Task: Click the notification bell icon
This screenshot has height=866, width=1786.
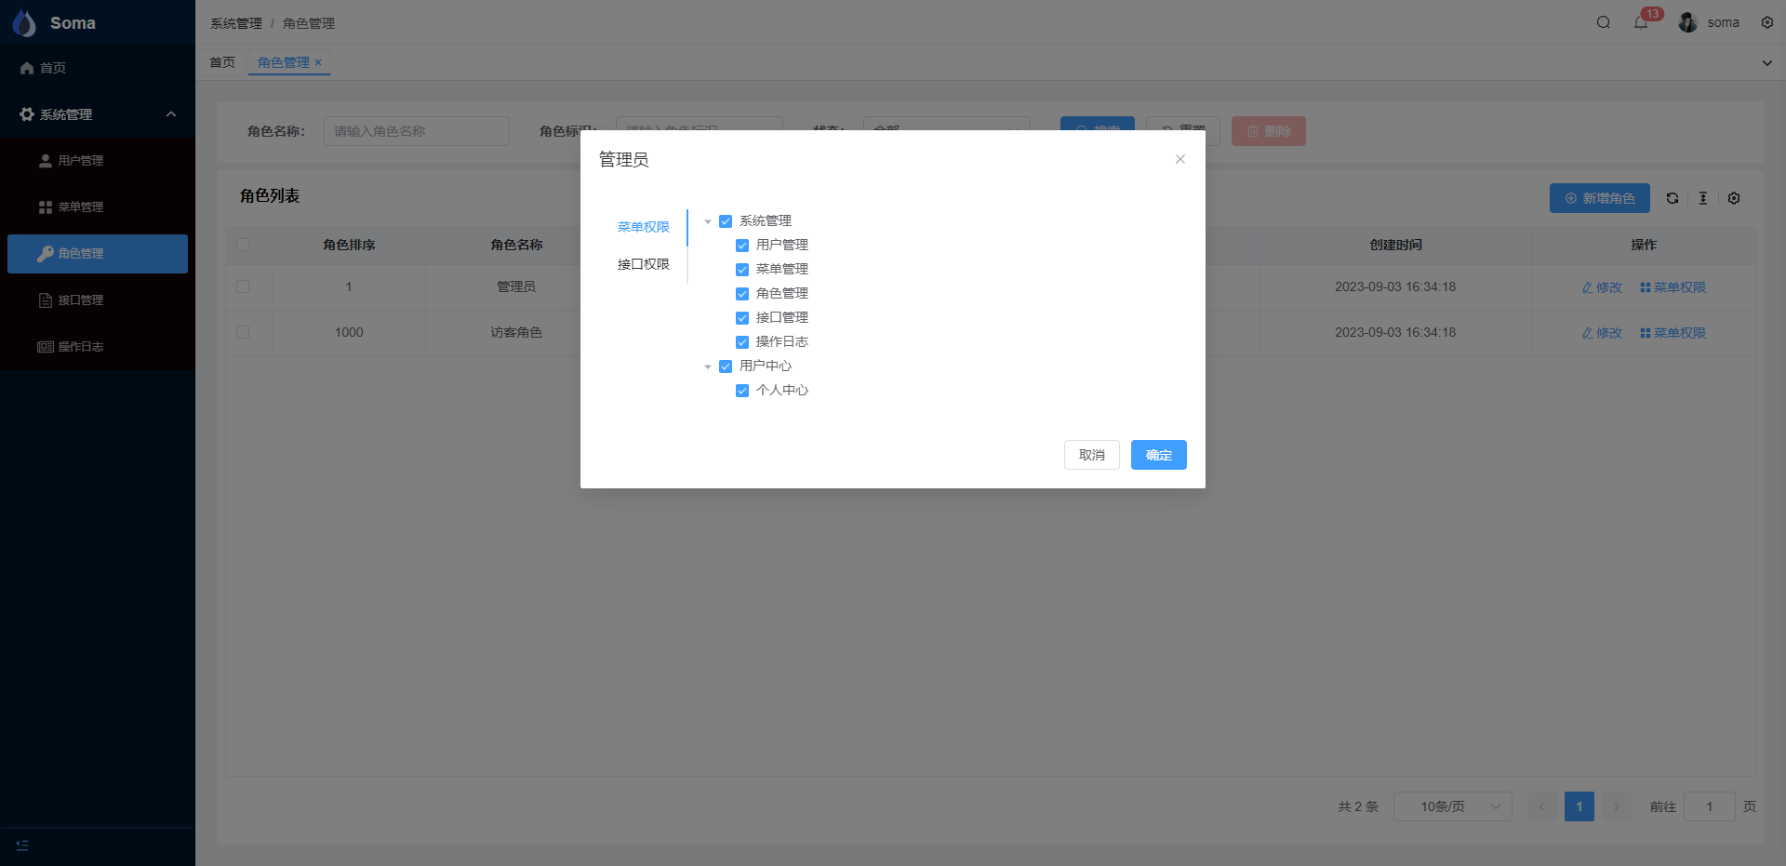Action: [1641, 22]
